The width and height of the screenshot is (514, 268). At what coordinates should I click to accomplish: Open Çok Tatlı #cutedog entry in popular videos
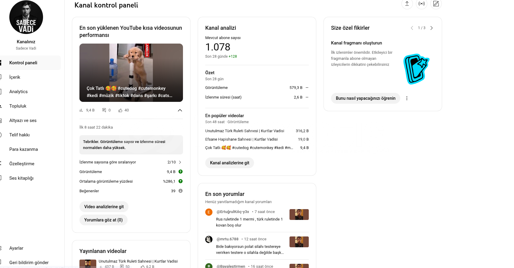[x=249, y=148]
